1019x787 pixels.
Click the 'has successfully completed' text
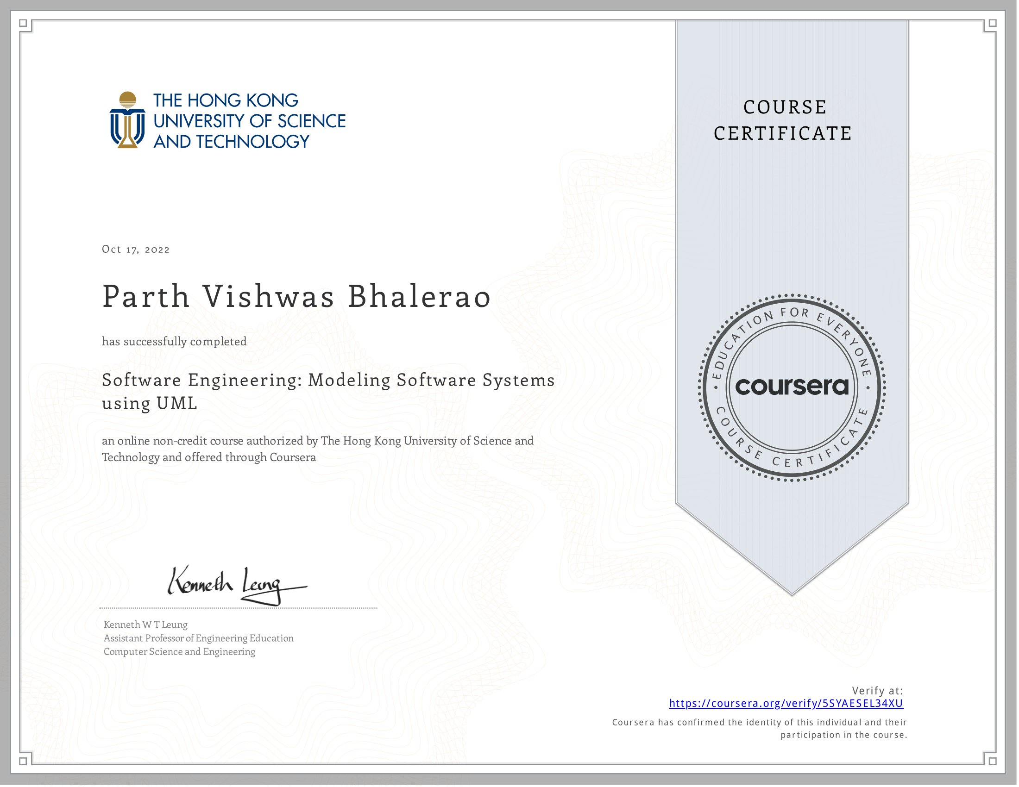(175, 342)
